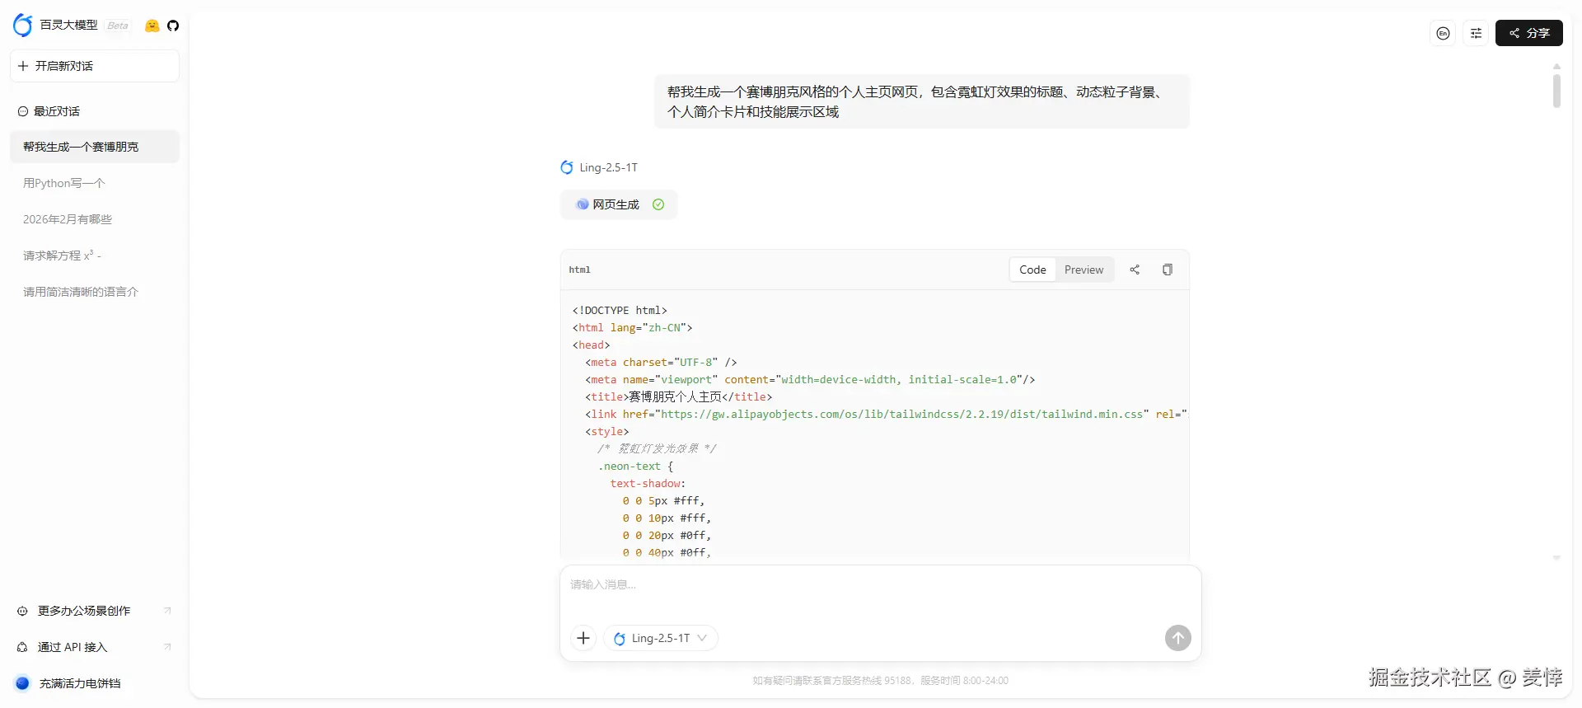Click the user prompt message bubble
Screen dimensions: 1582x708
[922, 101]
